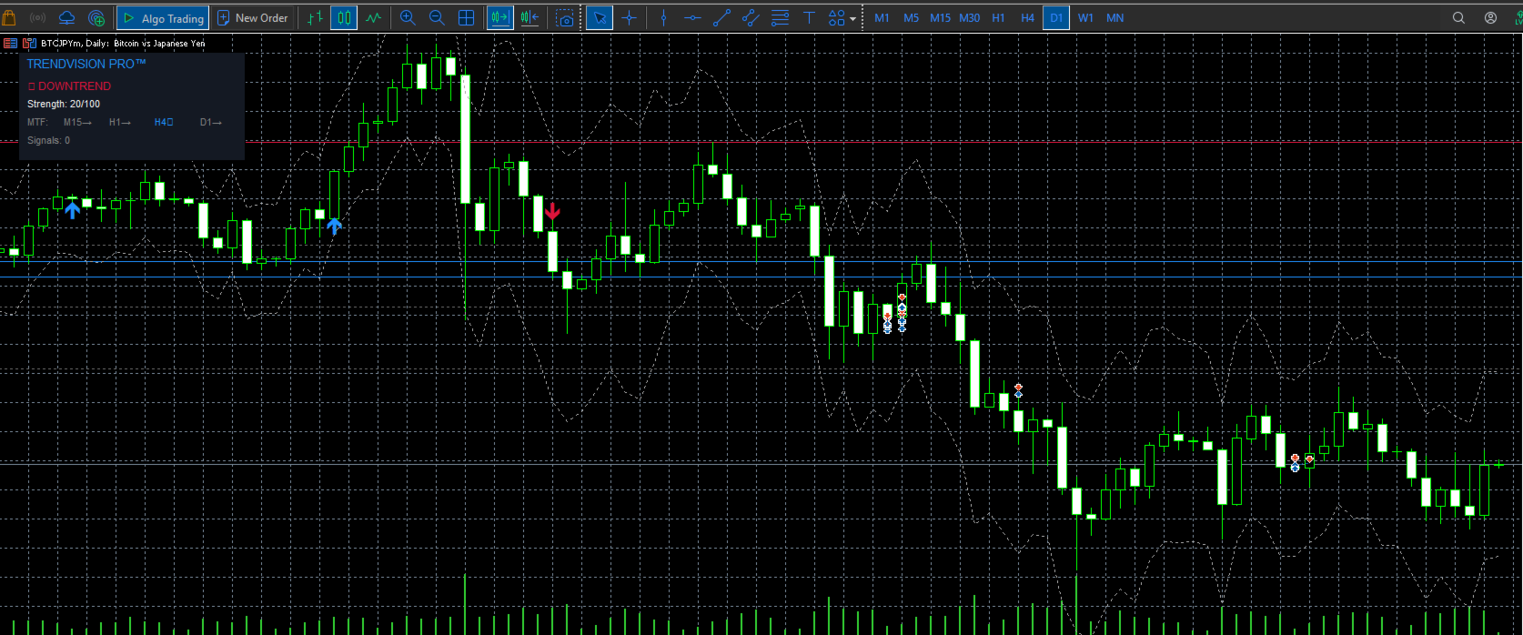Image resolution: width=1523 pixels, height=635 pixels.
Task: Zoom out of the chart
Action: [437, 17]
